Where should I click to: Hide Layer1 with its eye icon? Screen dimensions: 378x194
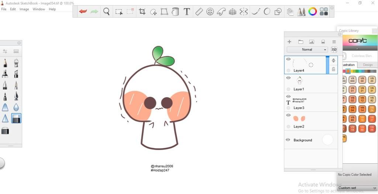(288, 78)
